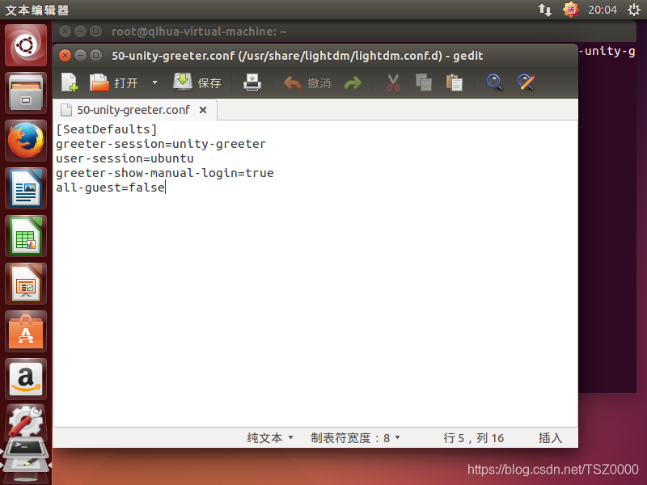
Task: Minimize the gedit window
Action: [x=80, y=55]
